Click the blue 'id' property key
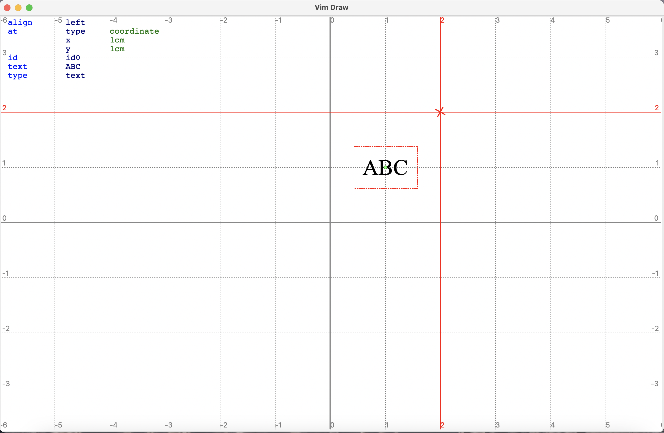 click(x=13, y=58)
